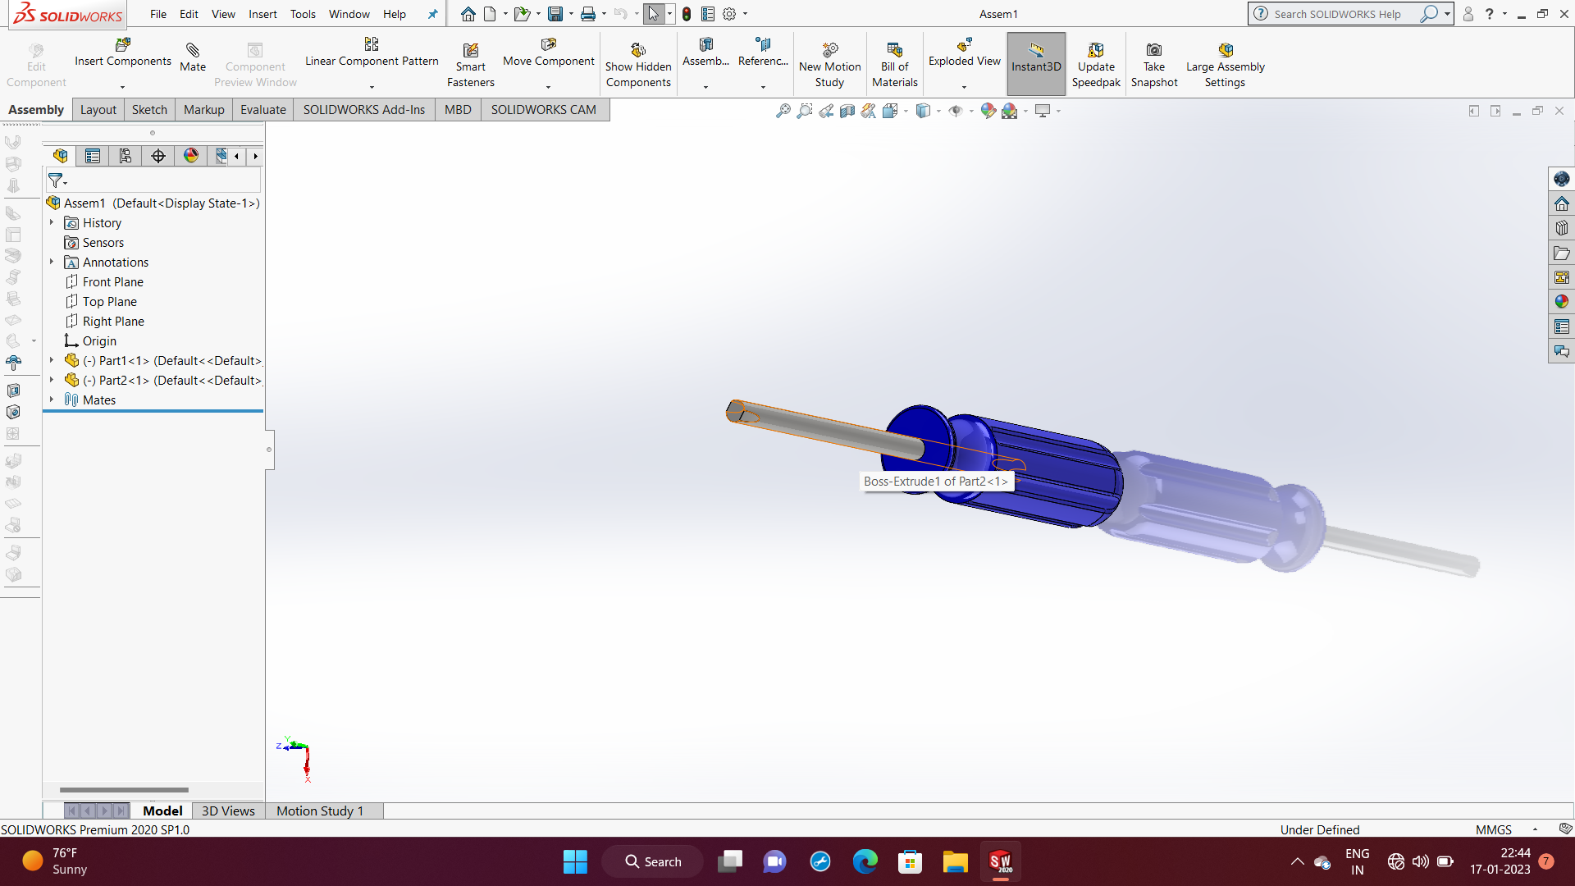
Task: Open Linear Component Pattern tool
Action: [x=372, y=53]
